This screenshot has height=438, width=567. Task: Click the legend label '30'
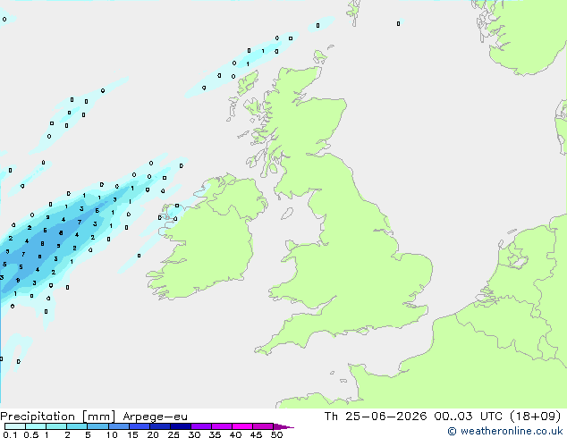[x=194, y=434]
